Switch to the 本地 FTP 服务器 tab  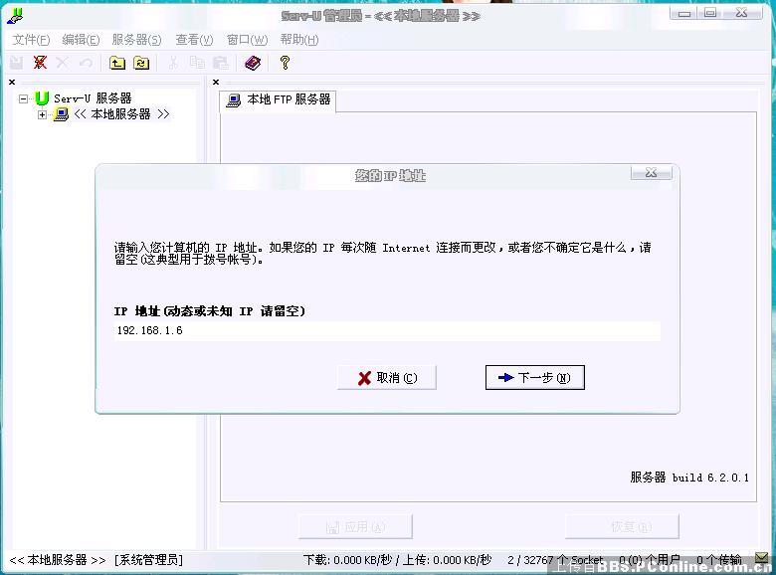click(x=279, y=99)
